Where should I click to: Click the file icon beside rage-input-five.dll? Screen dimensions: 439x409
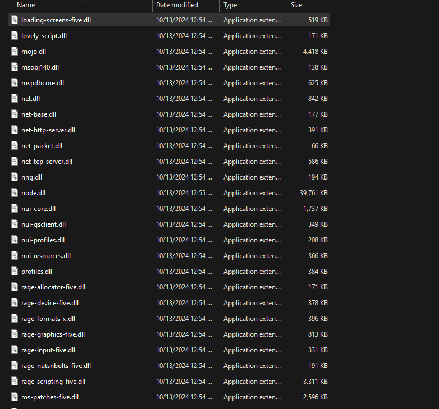(15, 350)
